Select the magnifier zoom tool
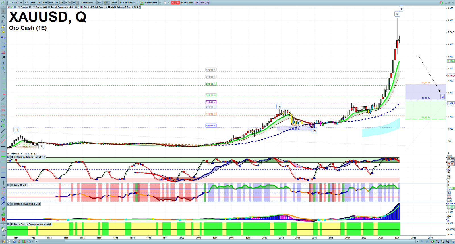 point(3,16)
